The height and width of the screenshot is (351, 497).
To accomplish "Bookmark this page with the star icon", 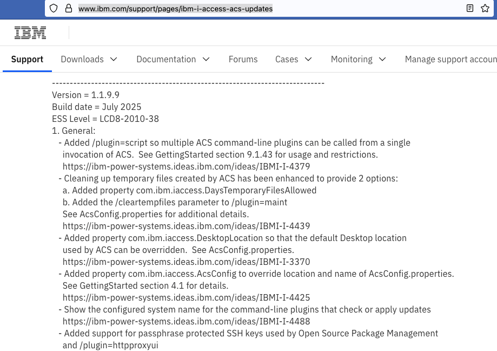I will (x=485, y=9).
